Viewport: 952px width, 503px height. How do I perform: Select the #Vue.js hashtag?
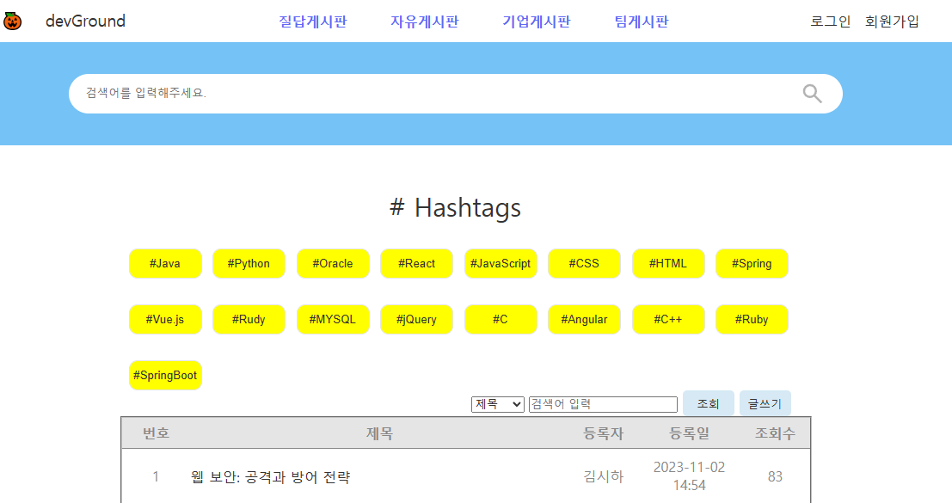tap(165, 319)
